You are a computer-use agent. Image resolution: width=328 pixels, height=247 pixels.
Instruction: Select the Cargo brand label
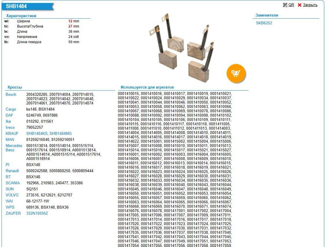click(x=11, y=109)
